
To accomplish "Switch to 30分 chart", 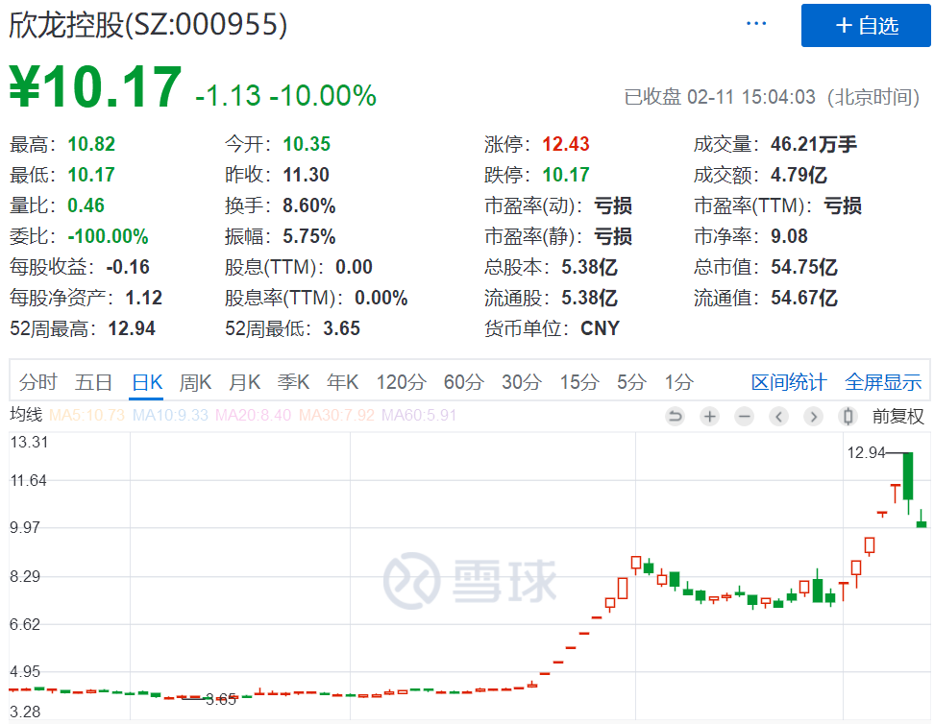I will click(521, 381).
